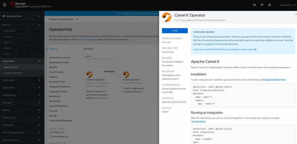Go to Installed Operators page

tap(13, 73)
